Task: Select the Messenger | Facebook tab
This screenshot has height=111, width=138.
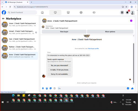Action: click(x=17, y=2)
